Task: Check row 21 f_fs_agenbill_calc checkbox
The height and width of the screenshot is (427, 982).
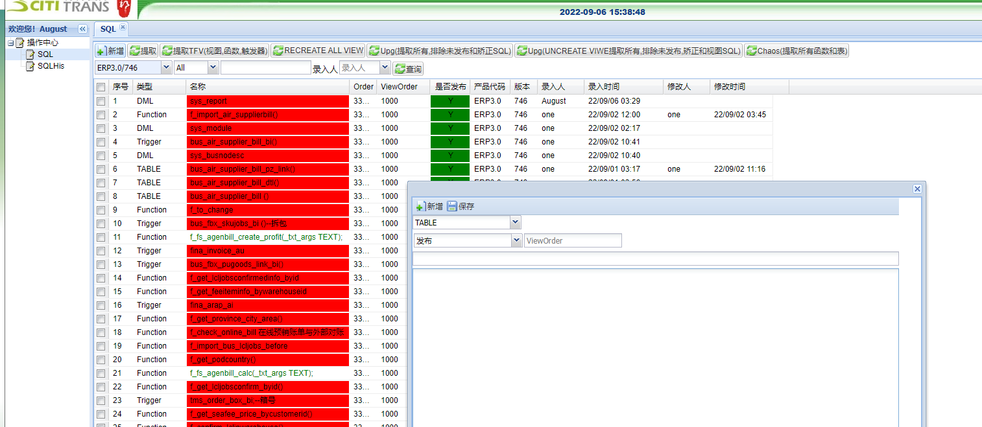Action: [x=101, y=373]
